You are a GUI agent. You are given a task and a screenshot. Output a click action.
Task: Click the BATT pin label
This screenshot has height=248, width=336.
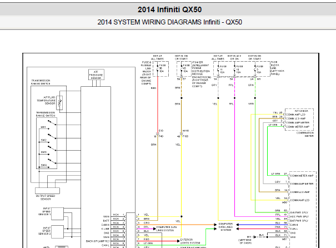coord(106,221)
